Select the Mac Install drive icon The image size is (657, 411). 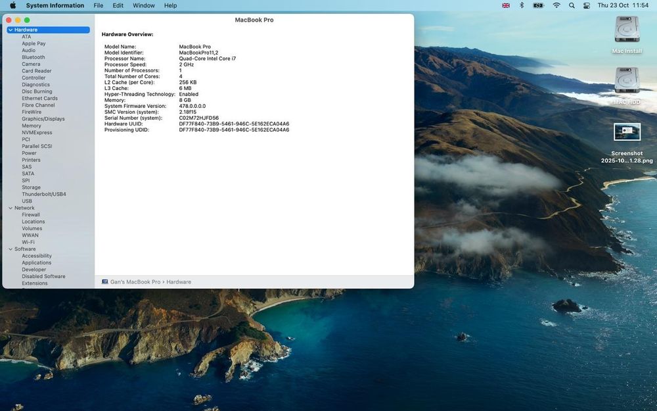click(x=627, y=30)
